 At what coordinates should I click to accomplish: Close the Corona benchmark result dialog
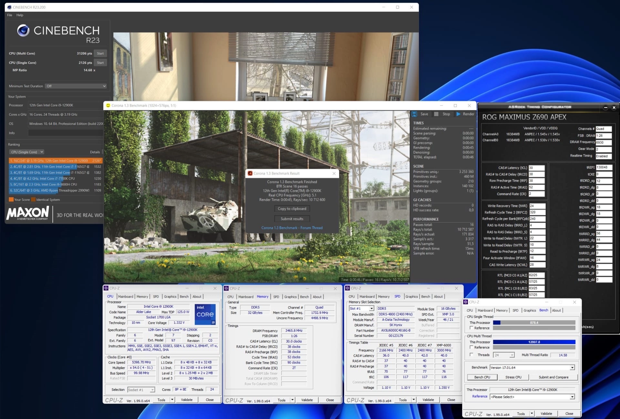[334, 174]
